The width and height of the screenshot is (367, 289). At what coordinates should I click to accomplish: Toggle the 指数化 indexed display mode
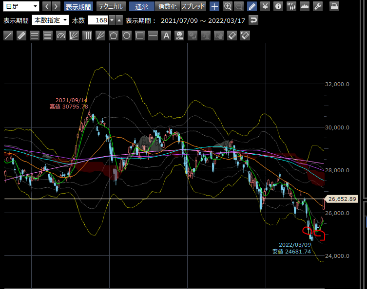(x=167, y=6)
